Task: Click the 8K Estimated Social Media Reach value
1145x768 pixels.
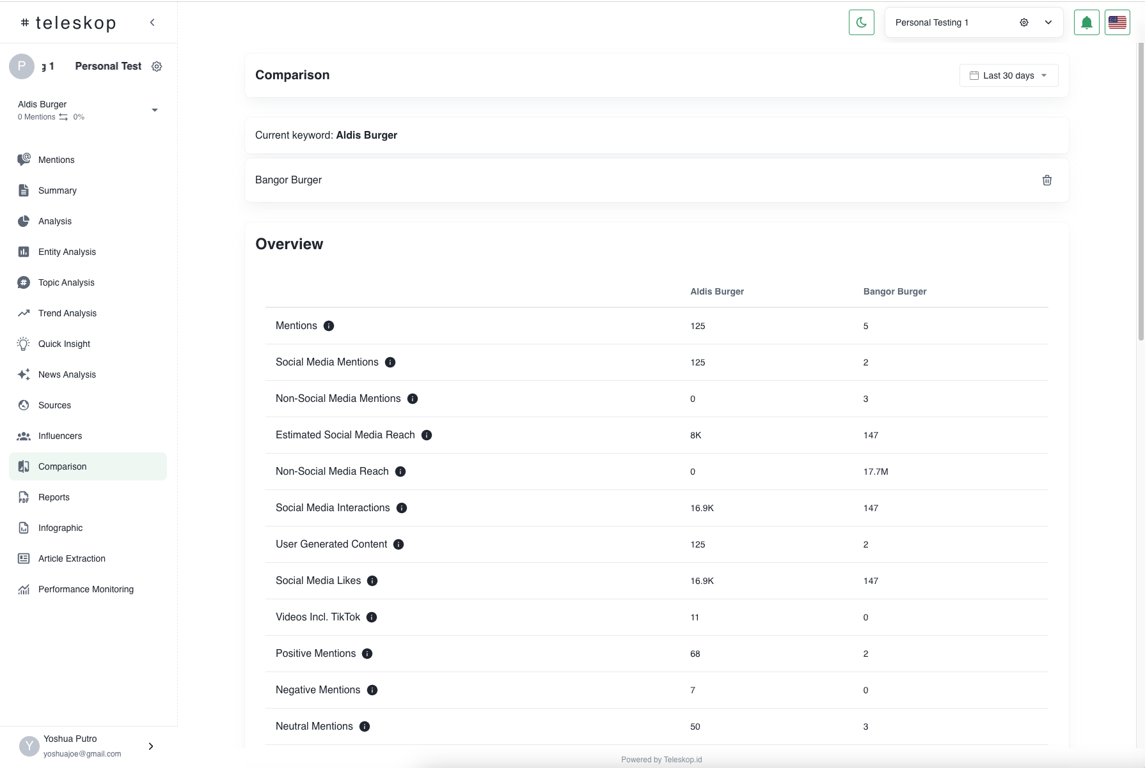Action: pyautogui.click(x=696, y=435)
